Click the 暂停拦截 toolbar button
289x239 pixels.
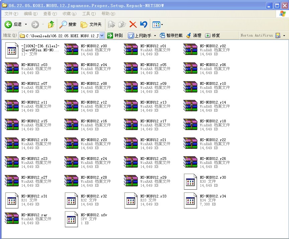pyautogui.click(x=171, y=36)
